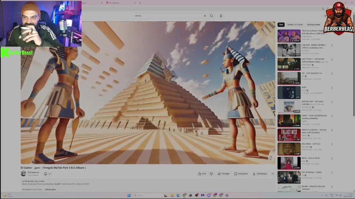Open 'Roll One & Relax' playlist thumbnail
Image resolution: width=355 pixels, height=199 pixels.
289,36
